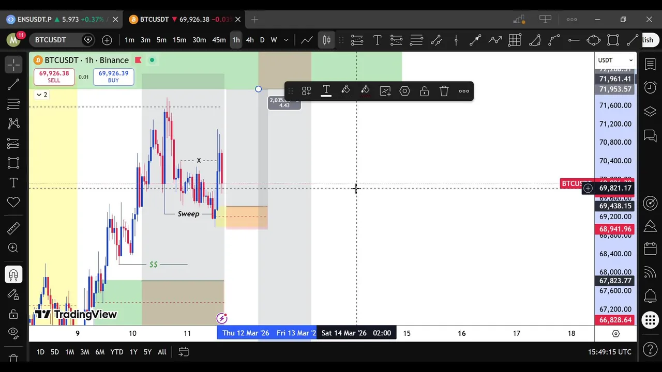Toggle the green status dot next to Binance

click(x=152, y=60)
